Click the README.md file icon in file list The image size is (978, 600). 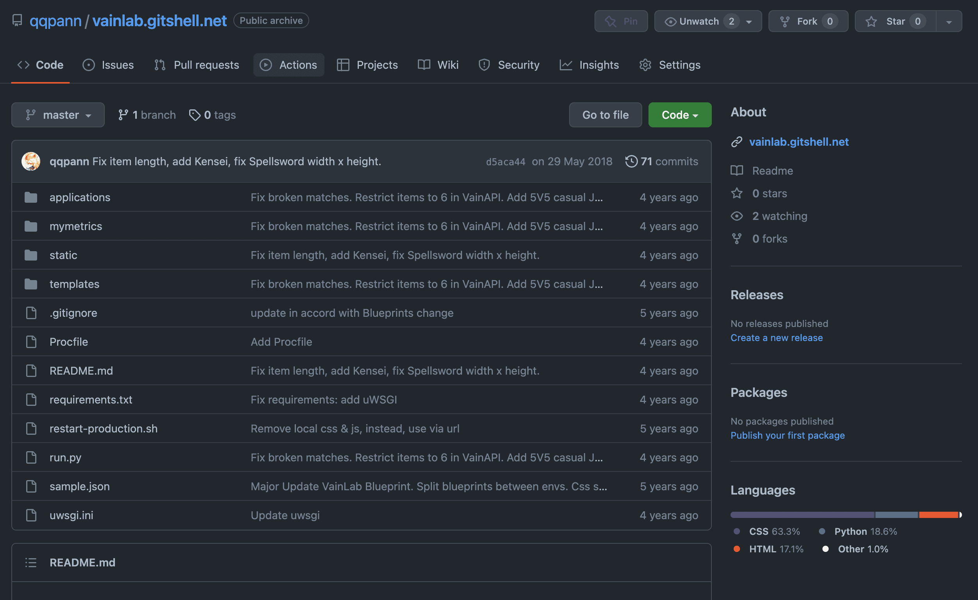click(31, 371)
